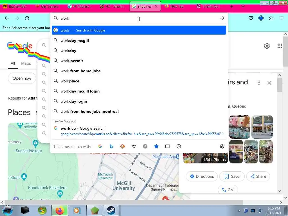The width and height of the screenshot is (288, 216).
Task: Switch to the Steam tab
Action: pos(112,6)
